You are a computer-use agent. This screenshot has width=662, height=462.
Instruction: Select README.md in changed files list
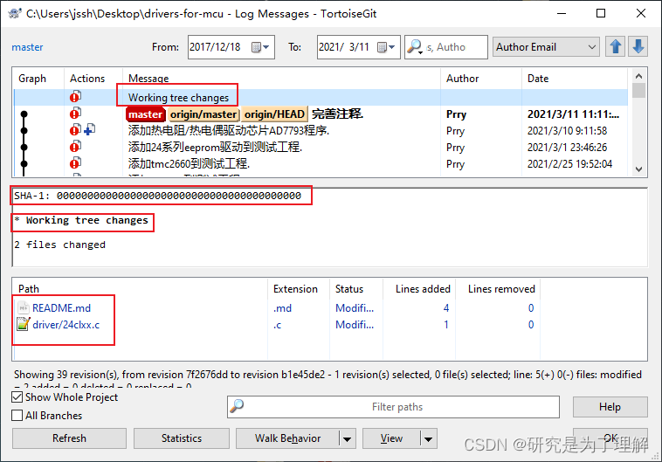click(62, 308)
